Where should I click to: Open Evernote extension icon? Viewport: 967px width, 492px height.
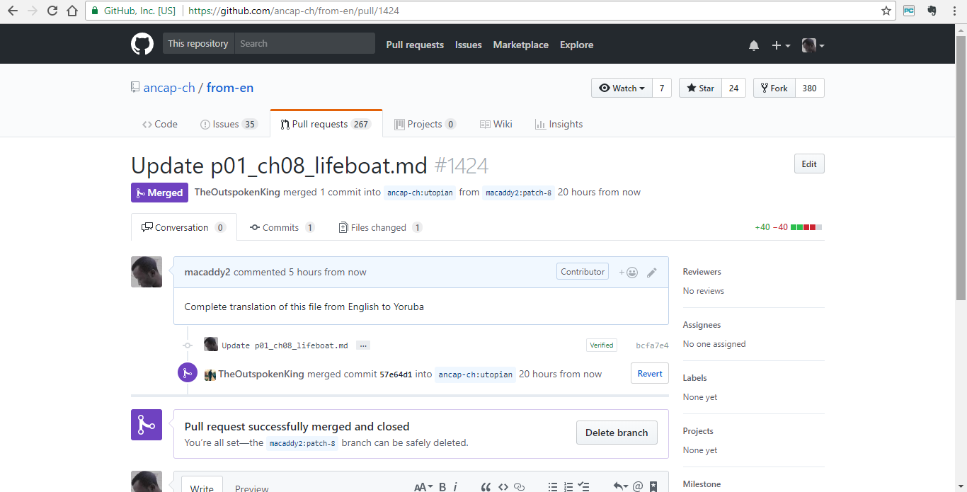[x=932, y=11]
